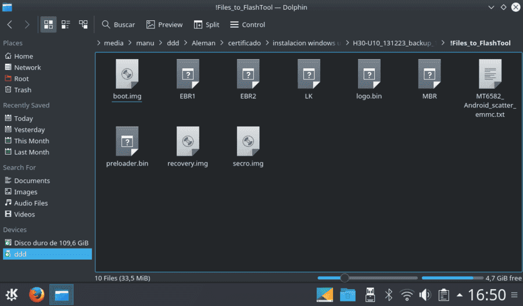Screen dimensions: 523x306
Task: Navigate to ddd folder in breadcrumb
Action: click(x=173, y=43)
